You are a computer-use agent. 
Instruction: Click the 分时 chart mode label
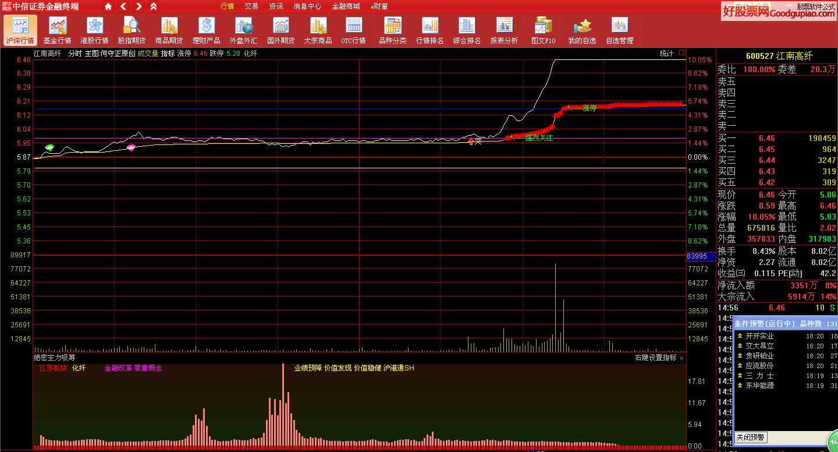75,53
